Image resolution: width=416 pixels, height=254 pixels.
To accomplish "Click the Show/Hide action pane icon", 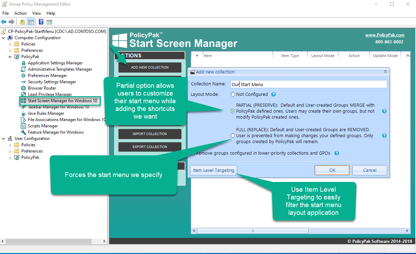I will pyautogui.click(x=49, y=22).
